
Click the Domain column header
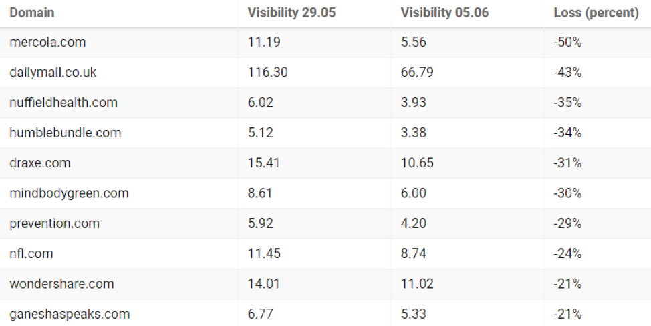pyautogui.click(x=32, y=13)
